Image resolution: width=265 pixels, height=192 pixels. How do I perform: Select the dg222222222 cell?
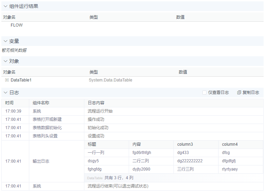190,161
